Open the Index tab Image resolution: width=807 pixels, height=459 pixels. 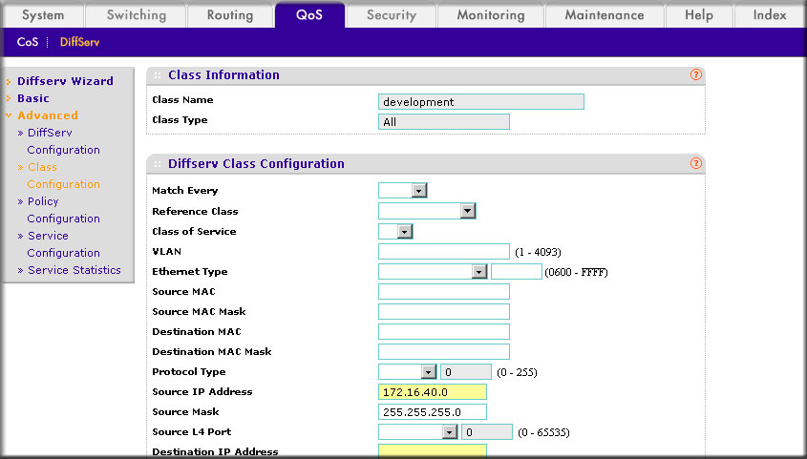(x=770, y=15)
